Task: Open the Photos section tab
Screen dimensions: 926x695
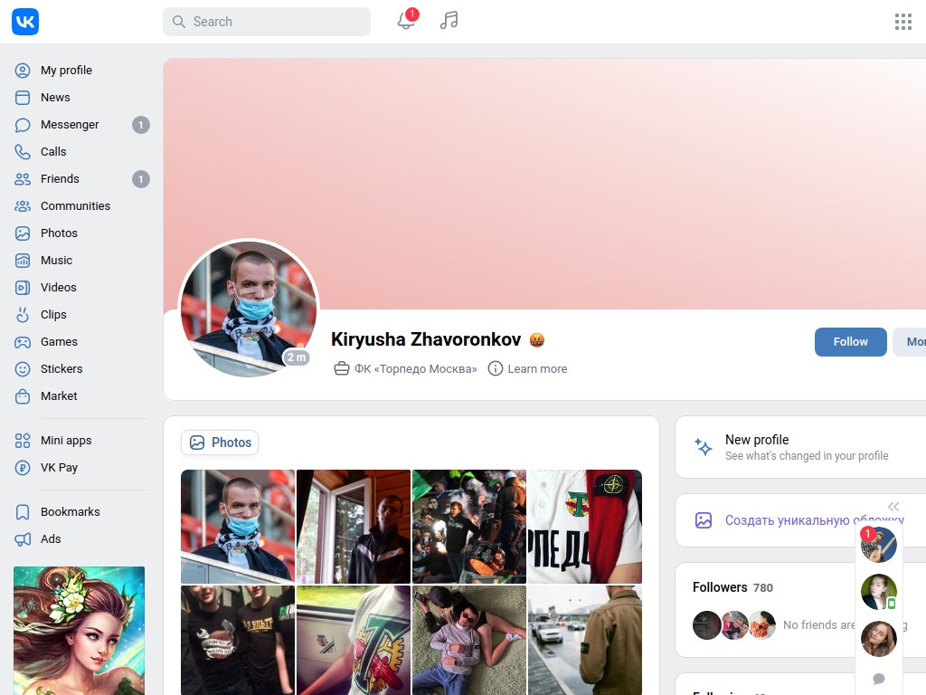Action: pyautogui.click(x=220, y=443)
